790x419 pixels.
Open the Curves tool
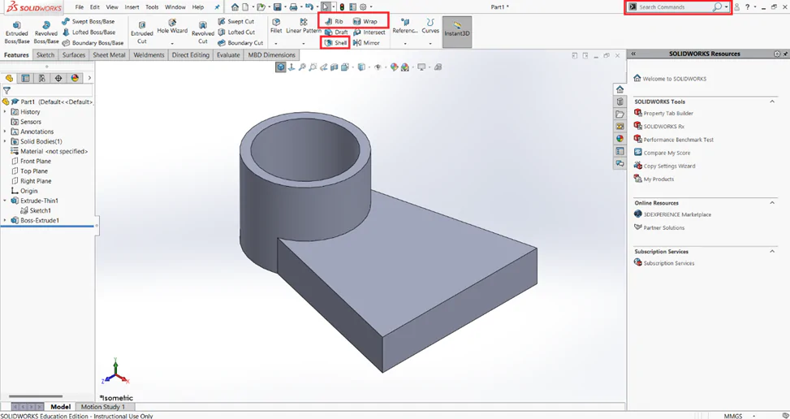(x=430, y=26)
